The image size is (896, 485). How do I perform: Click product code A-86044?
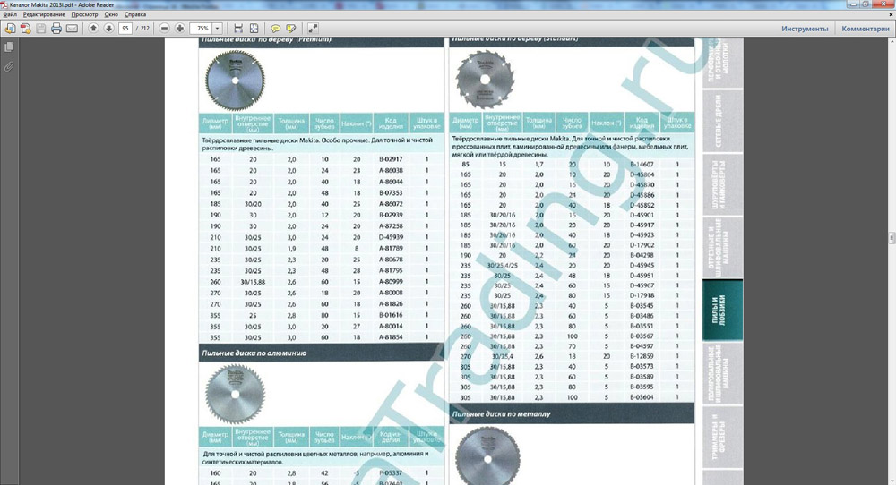391,182
